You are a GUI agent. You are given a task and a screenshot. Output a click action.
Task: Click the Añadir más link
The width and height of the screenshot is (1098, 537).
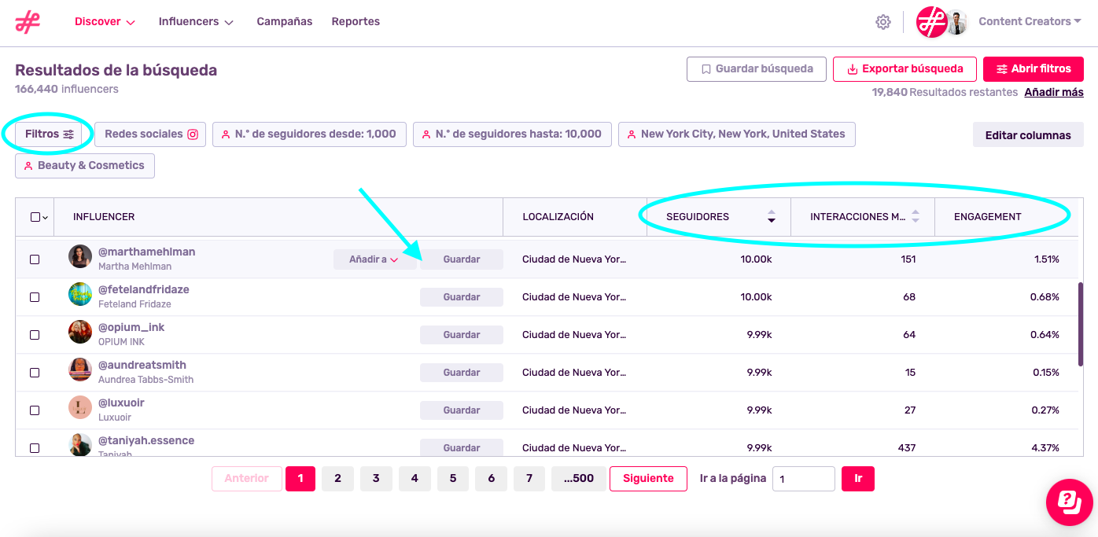click(x=1053, y=92)
